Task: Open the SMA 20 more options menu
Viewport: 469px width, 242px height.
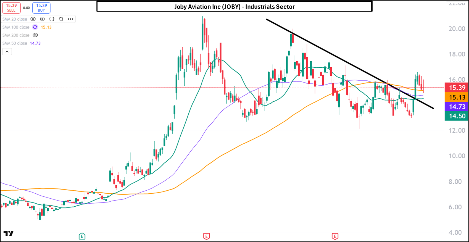Action: tap(70, 19)
